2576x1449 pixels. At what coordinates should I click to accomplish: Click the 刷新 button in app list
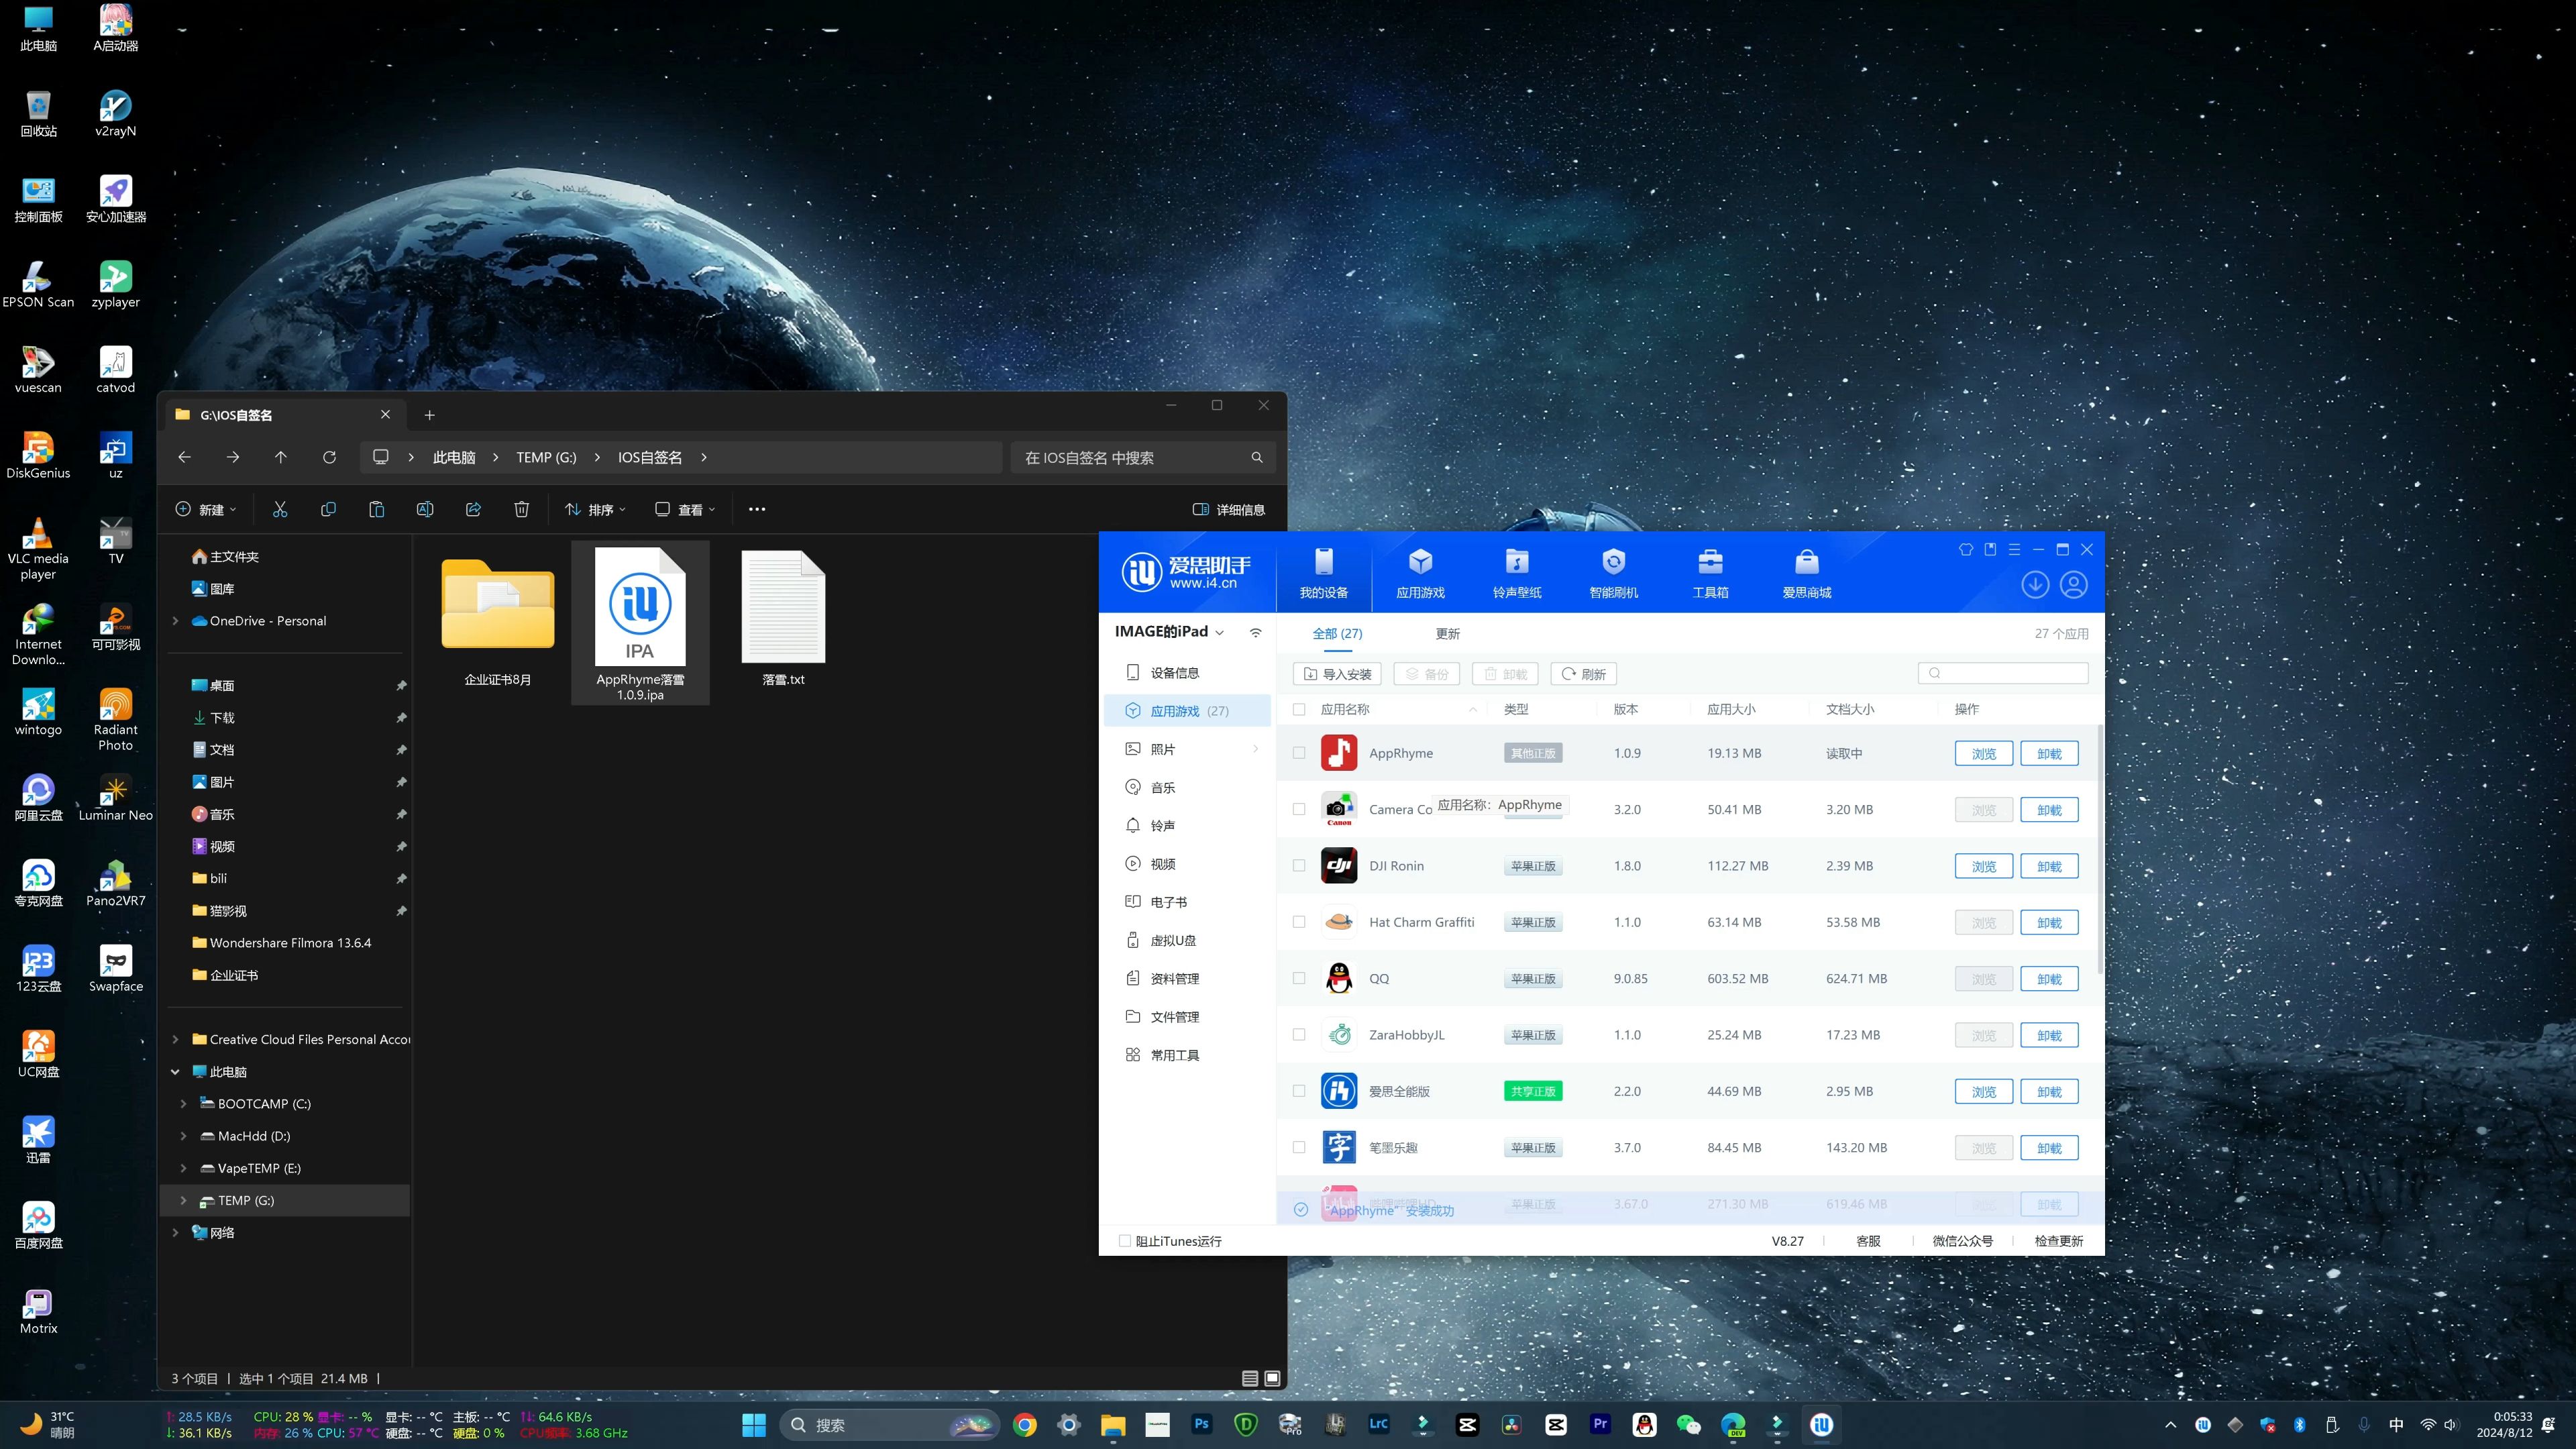click(1583, 674)
